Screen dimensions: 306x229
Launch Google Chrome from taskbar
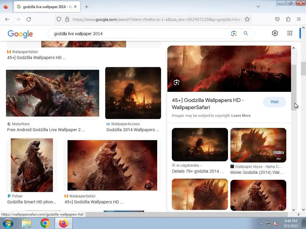click(x=45, y=223)
